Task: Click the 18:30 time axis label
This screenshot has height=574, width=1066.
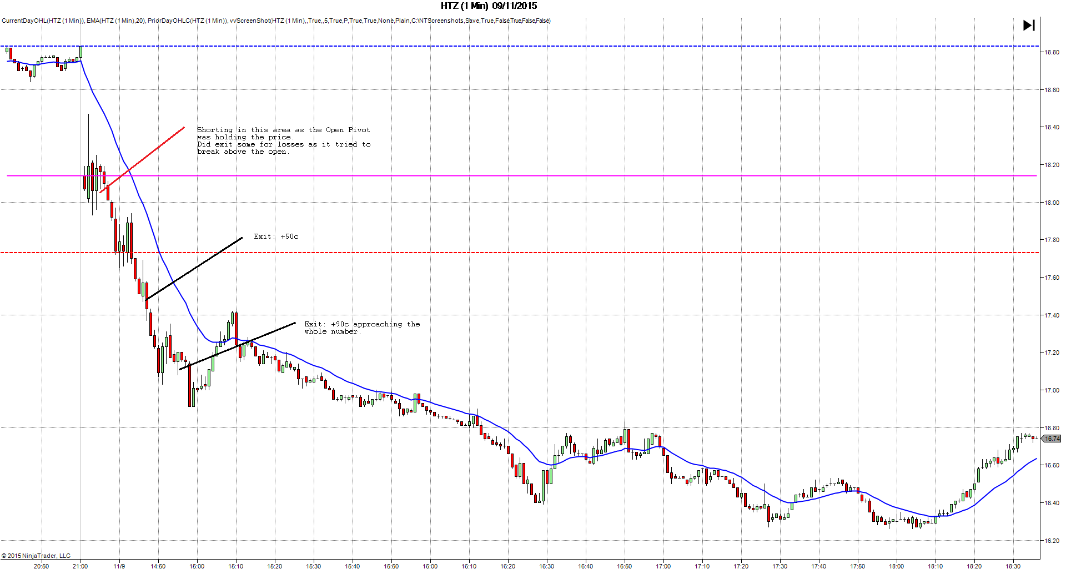Action: point(1013,566)
